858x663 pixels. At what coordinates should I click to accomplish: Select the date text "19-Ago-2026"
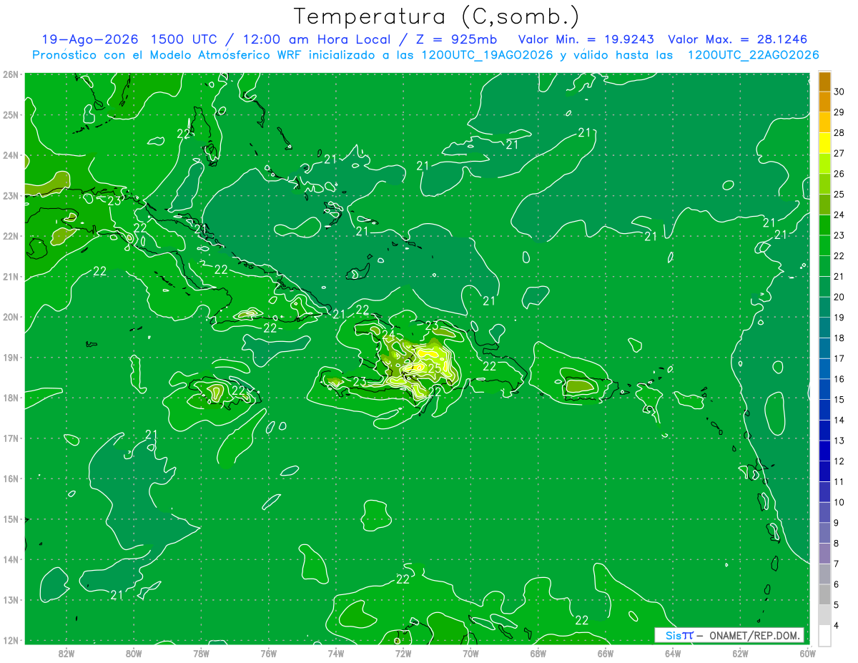click(x=91, y=39)
